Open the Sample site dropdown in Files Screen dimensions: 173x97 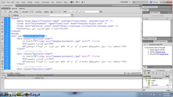pyautogui.click(x=150, y=70)
